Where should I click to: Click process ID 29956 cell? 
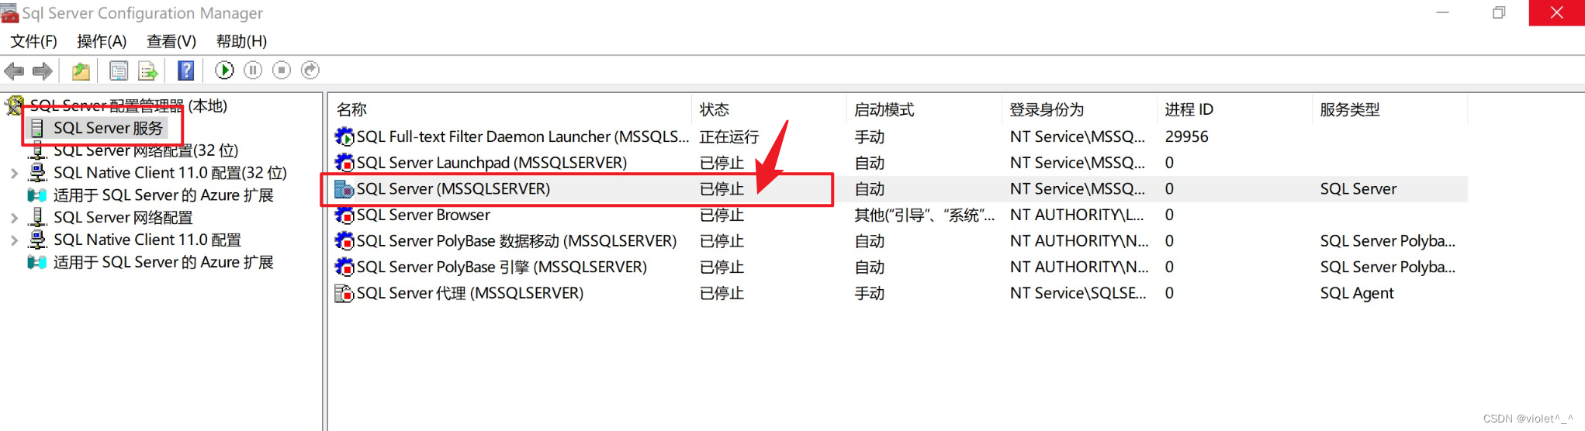click(1187, 137)
